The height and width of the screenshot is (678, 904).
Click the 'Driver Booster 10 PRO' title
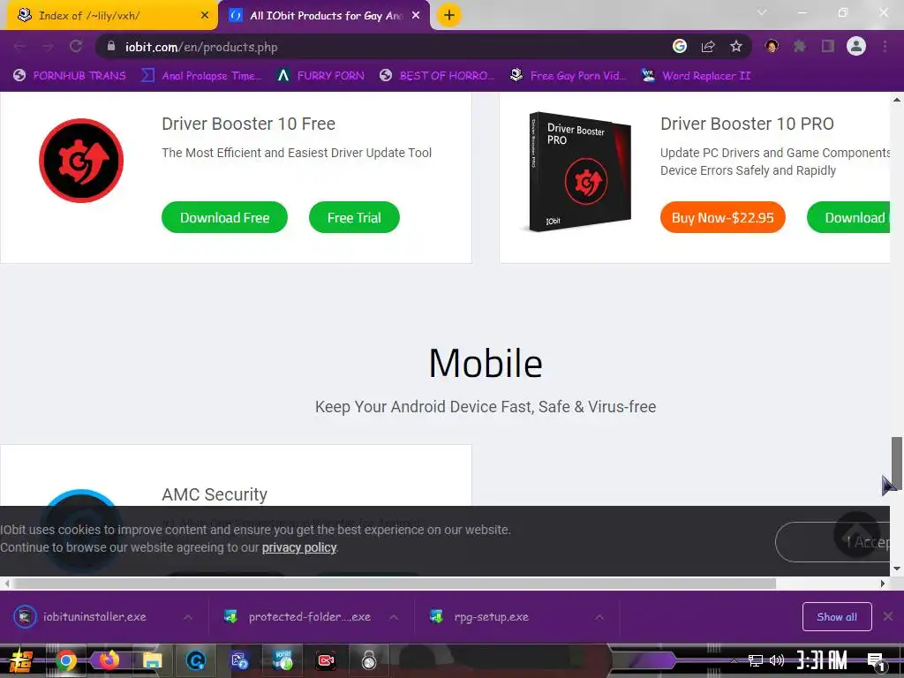coord(747,124)
